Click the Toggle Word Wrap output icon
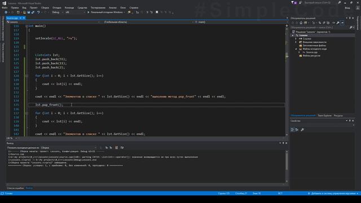 point(122,148)
